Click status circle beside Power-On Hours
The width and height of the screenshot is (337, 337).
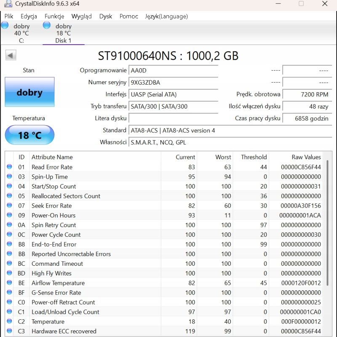point(9,215)
